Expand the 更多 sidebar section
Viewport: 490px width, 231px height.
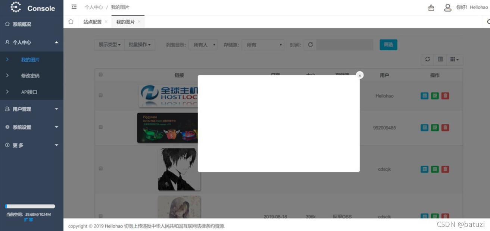click(32, 145)
